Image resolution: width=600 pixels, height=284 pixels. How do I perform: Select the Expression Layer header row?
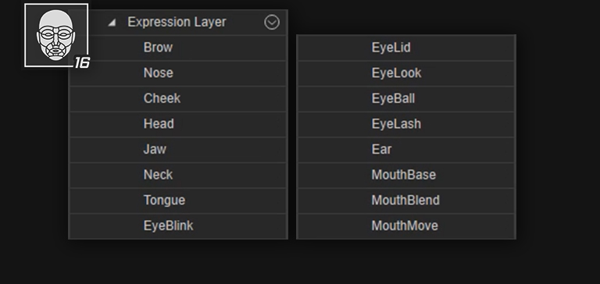coord(178,22)
